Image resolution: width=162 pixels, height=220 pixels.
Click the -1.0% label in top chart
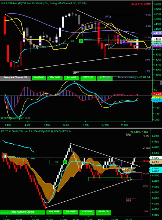(147, 71)
